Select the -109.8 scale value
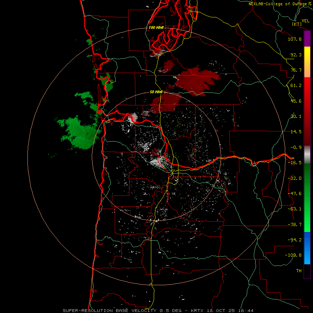The width and height of the screenshot is (313, 313). (293, 255)
